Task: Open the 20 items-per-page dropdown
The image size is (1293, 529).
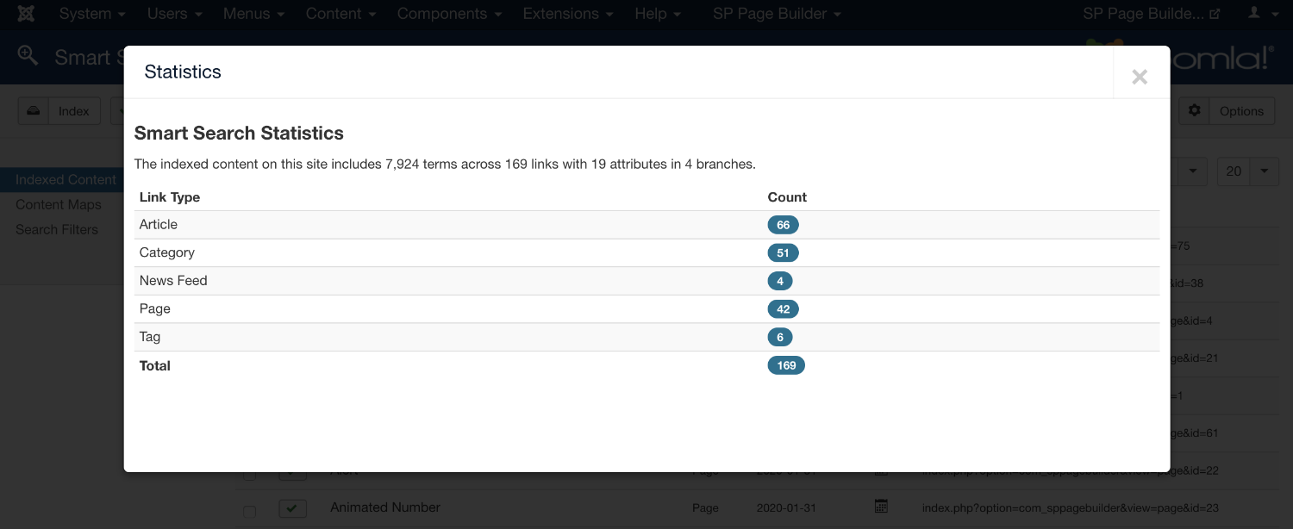Action: [x=1246, y=171]
